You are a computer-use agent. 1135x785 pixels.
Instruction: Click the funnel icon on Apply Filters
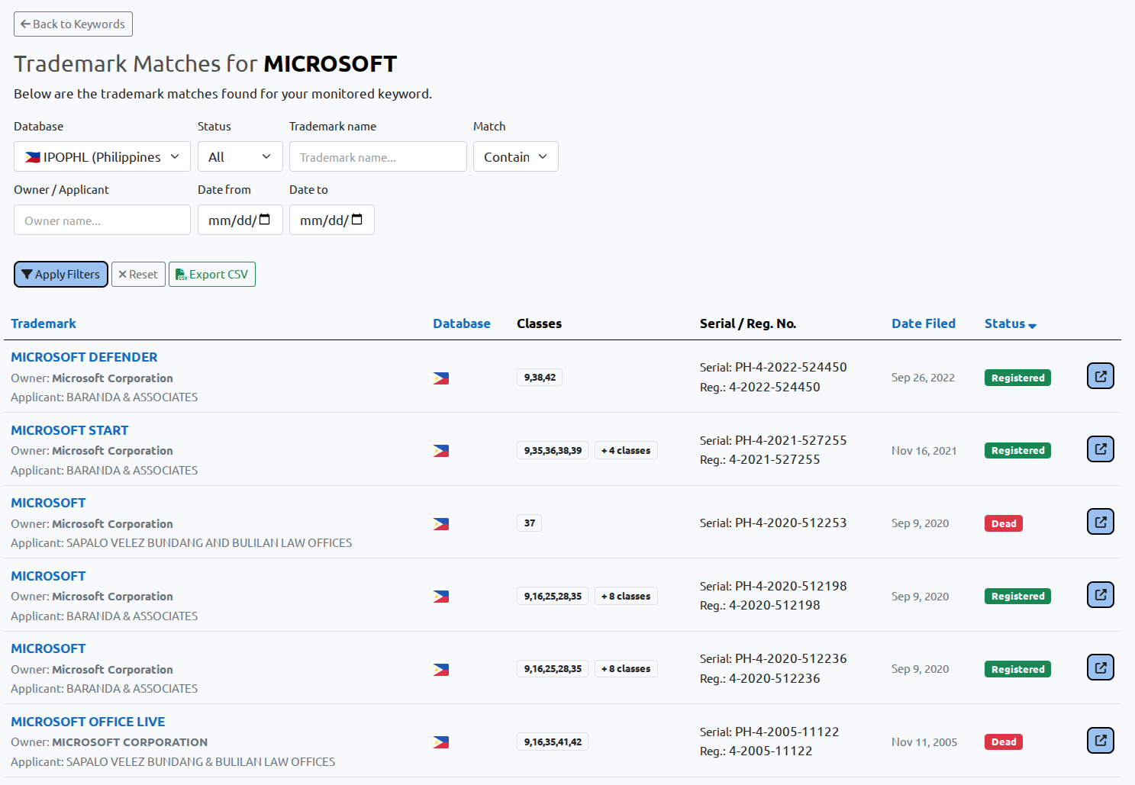click(x=27, y=274)
